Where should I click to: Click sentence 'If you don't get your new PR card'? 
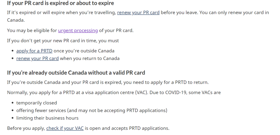pyautogui.click(x=63, y=41)
